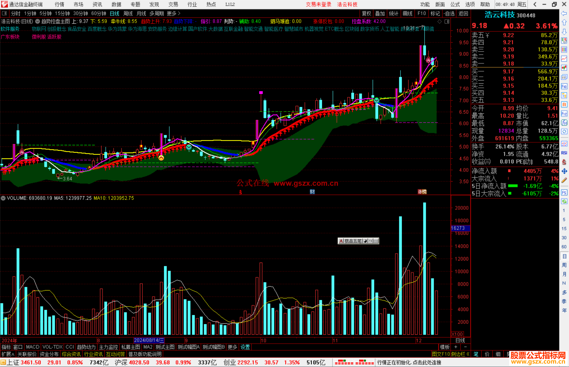Open the 指标 indicator menu
This screenshot has height=367, width=569.
(6, 347)
